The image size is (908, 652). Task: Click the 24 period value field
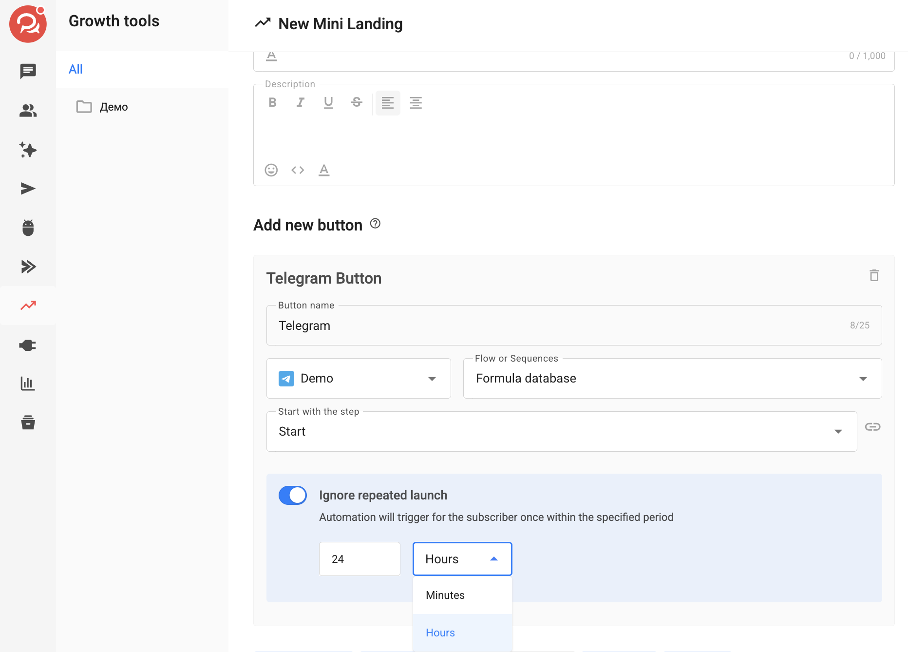tap(359, 559)
